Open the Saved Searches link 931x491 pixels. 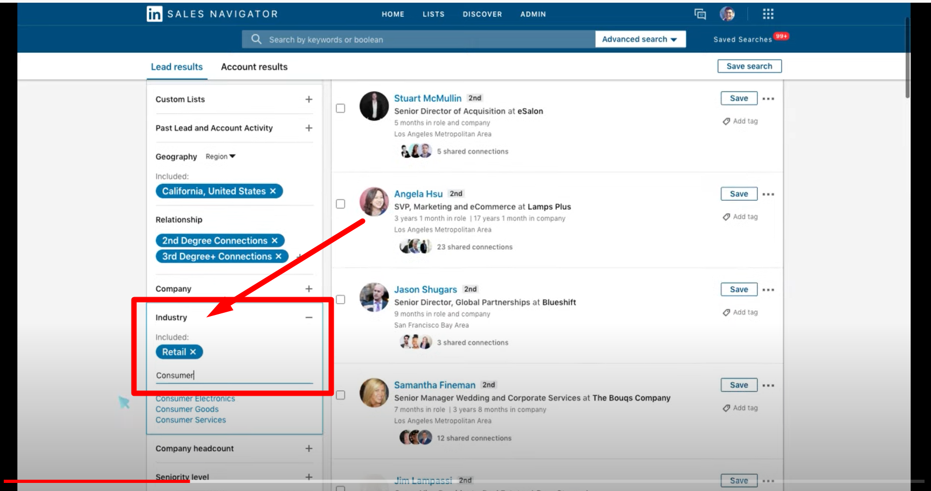[742, 39]
